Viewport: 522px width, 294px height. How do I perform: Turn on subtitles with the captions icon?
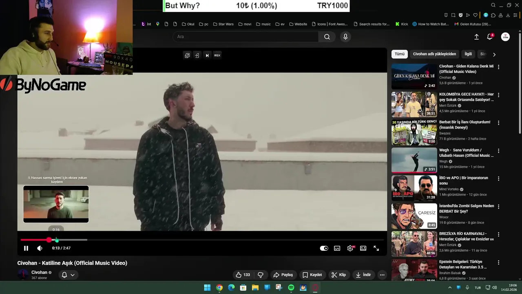[337, 248]
